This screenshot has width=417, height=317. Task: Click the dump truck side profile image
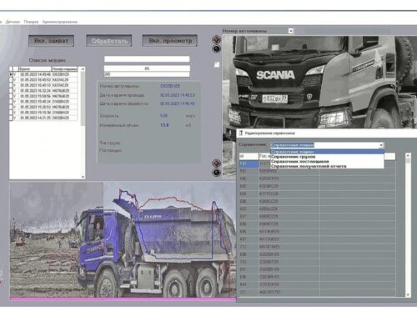point(123,239)
